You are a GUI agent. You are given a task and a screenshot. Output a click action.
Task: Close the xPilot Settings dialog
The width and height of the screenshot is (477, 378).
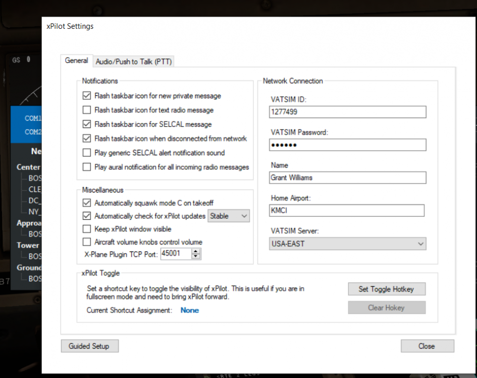click(427, 346)
